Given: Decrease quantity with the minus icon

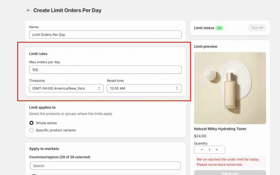Looking at the screenshot, I should [202, 150].
